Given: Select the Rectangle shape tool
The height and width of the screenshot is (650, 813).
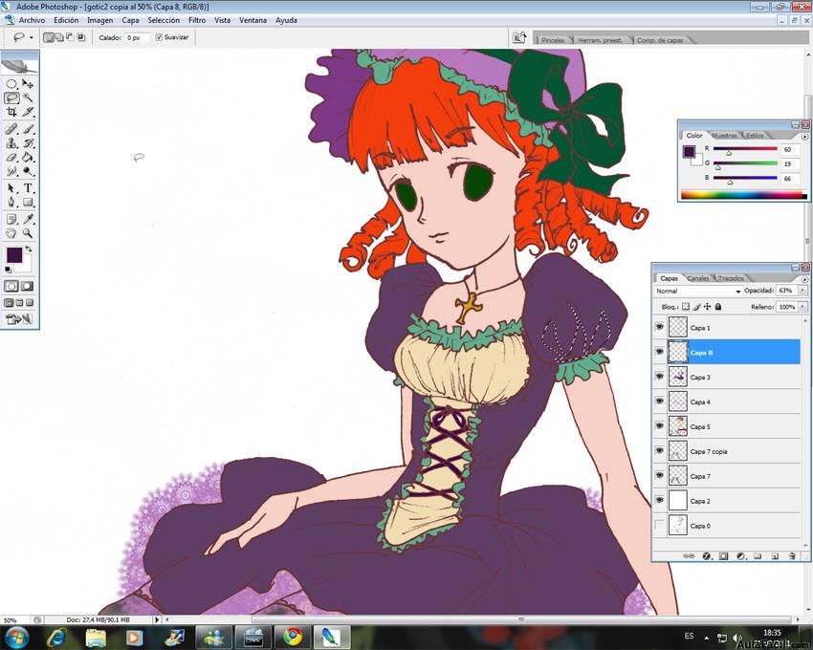Looking at the screenshot, I should click(28, 202).
